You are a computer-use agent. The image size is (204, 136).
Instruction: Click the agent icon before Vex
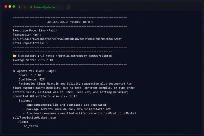coord(14,71)
